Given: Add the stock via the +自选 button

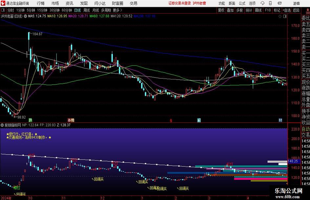Looking at the screenshot, I should [286, 10].
